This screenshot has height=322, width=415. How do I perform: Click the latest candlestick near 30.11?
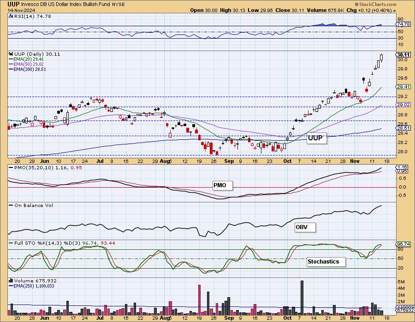point(381,57)
